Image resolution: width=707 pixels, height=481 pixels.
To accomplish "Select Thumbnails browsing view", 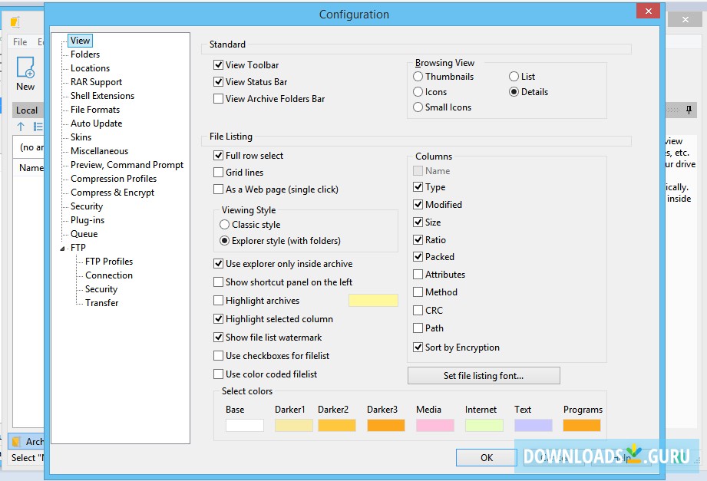I will pos(418,77).
